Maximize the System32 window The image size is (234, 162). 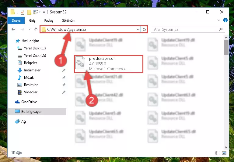click(x=208, y=12)
